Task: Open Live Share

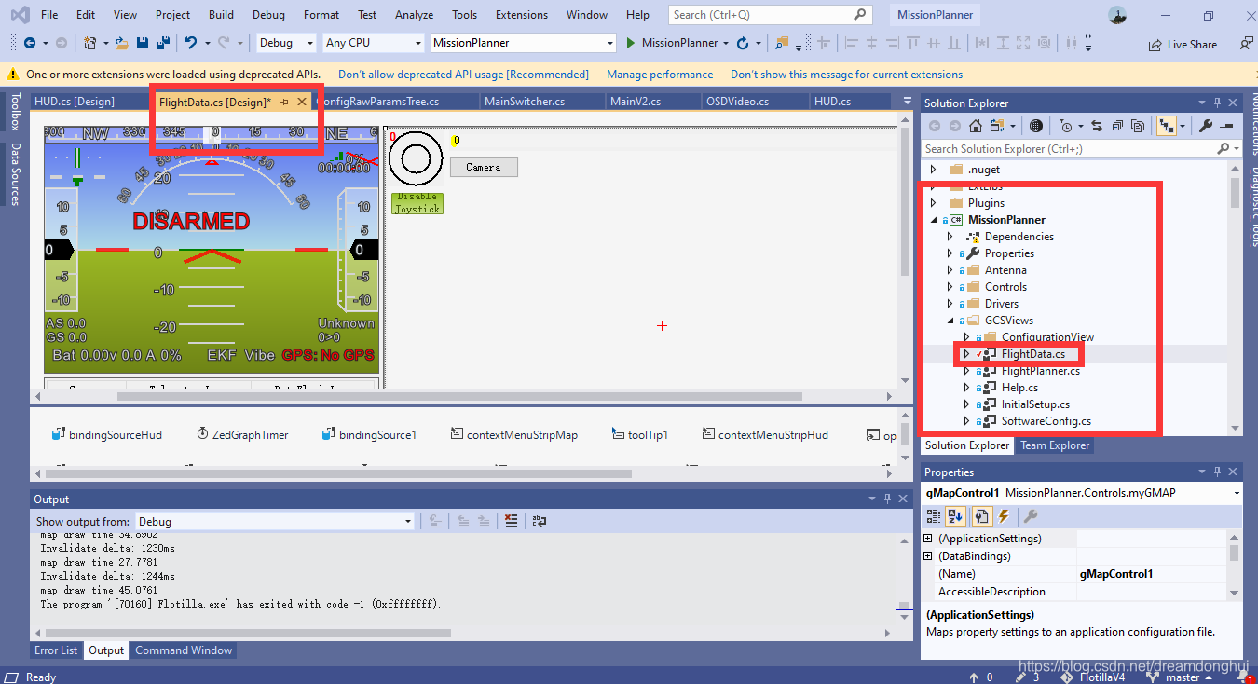Action: [1183, 44]
